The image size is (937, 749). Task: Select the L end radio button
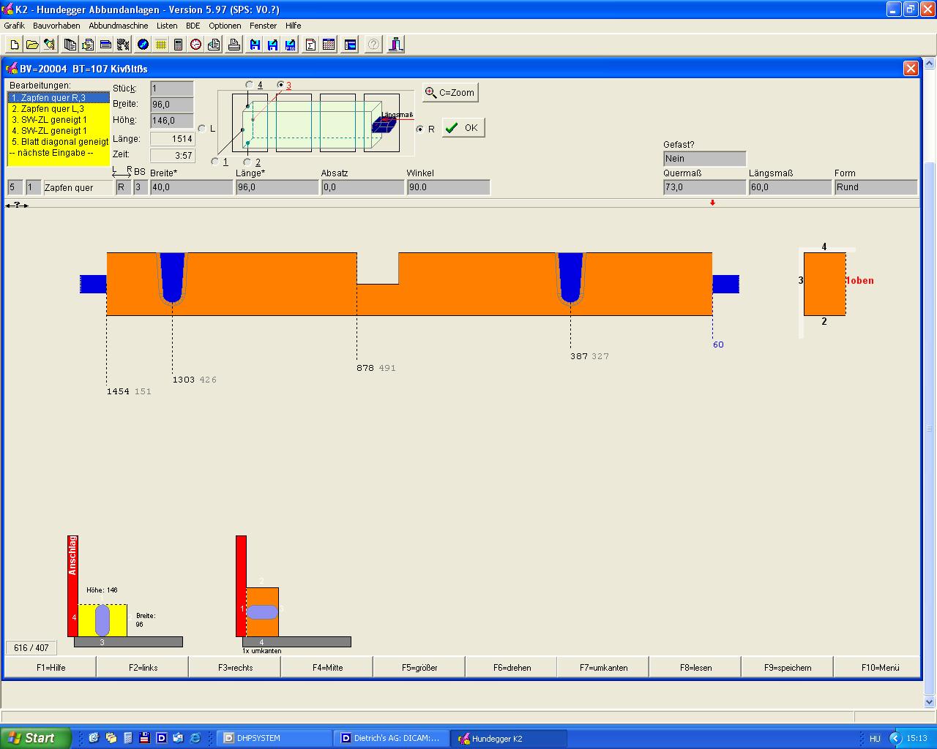tap(202, 128)
